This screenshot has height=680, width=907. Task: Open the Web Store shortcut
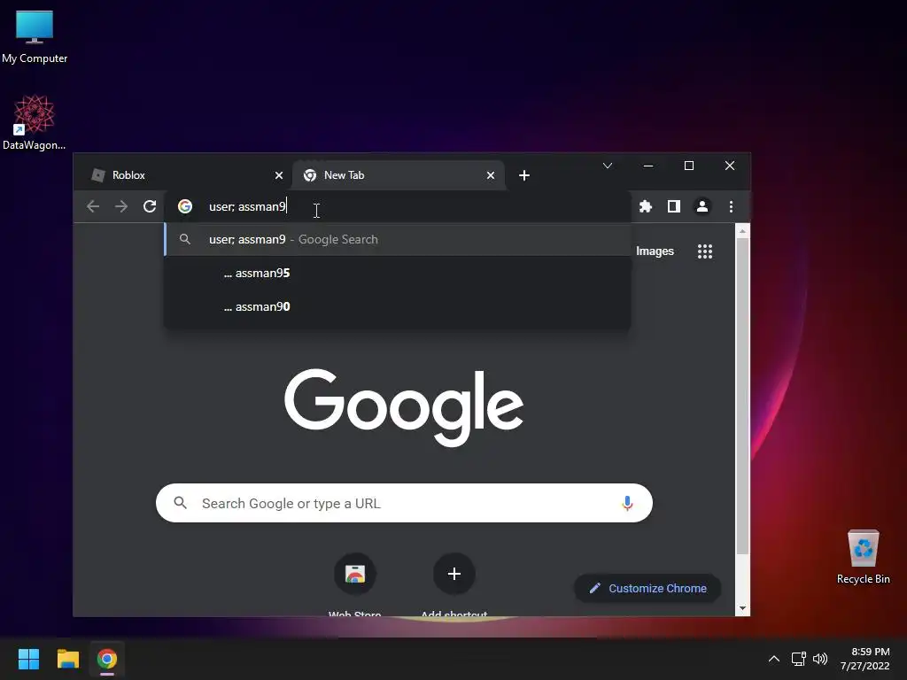[354, 584]
